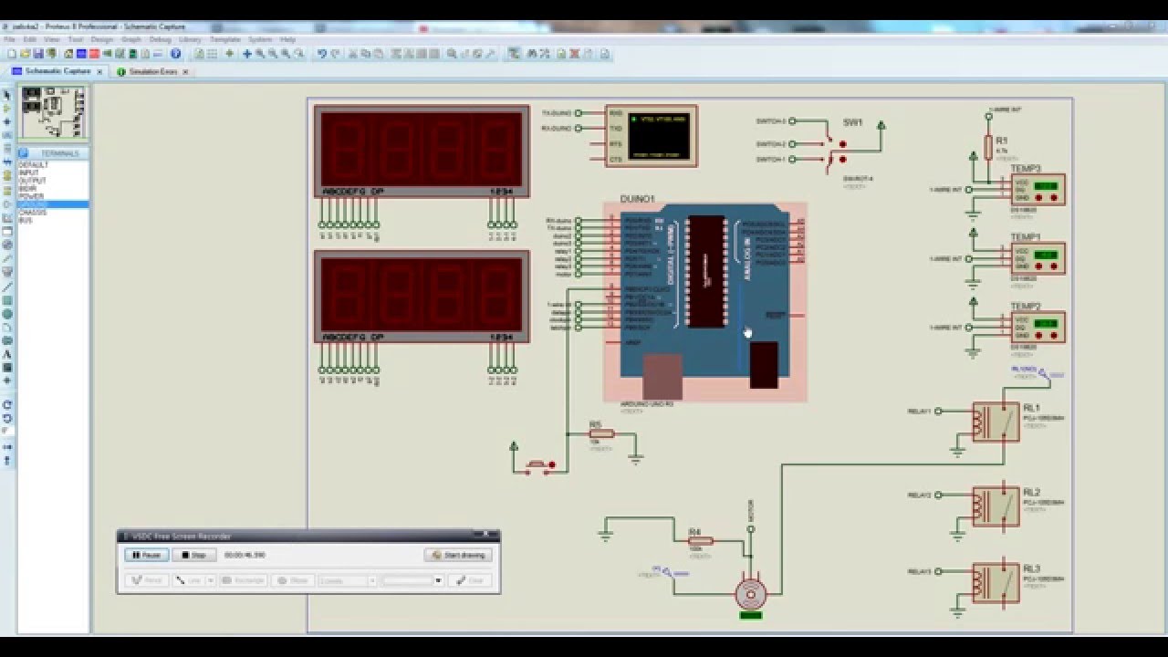Select the 2D Box graphics tool
1168x657 pixels.
(7, 299)
